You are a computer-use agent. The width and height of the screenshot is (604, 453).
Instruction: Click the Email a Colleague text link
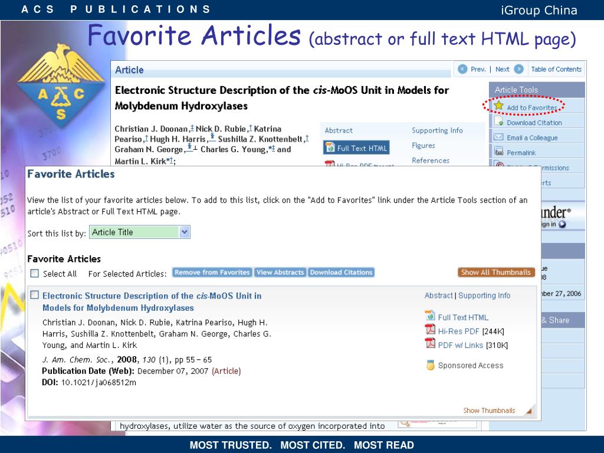[x=532, y=138]
